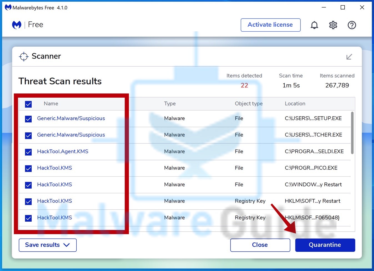The width and height of the screenshot is (374, 271).
Task: Uncheck HackTool.KMS file in C:\WINDOW...y Restart
Action: [28, 185]
